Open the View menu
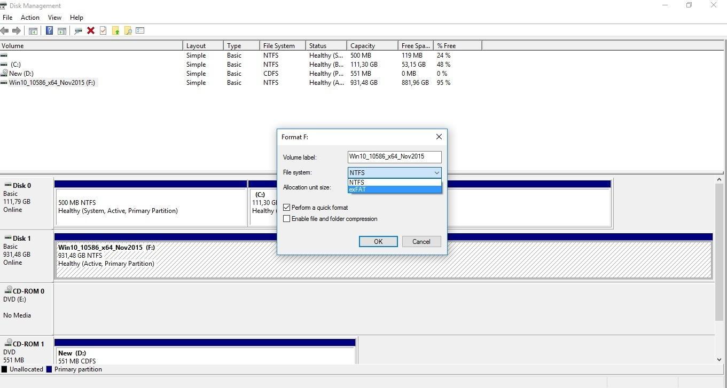The image size is (727, 388). coord(54,18)
